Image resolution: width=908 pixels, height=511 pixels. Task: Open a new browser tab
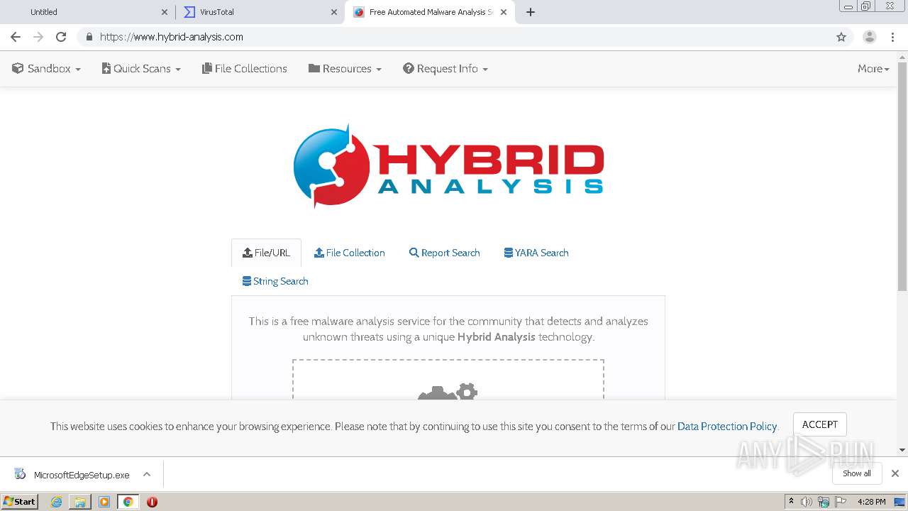[x=531, y=12]
